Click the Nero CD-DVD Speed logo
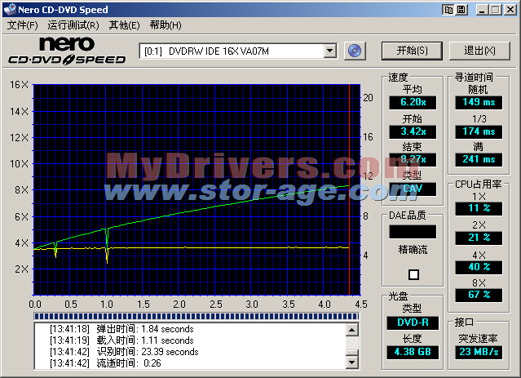521x378 pixels. (67, 51)
